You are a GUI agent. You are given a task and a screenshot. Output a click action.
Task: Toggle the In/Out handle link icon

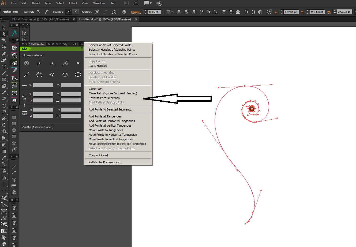(x=24, y=105)
